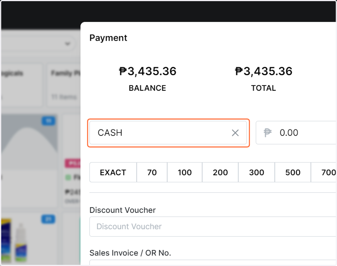Click the Discount Voucher input field

click(213, 226)
